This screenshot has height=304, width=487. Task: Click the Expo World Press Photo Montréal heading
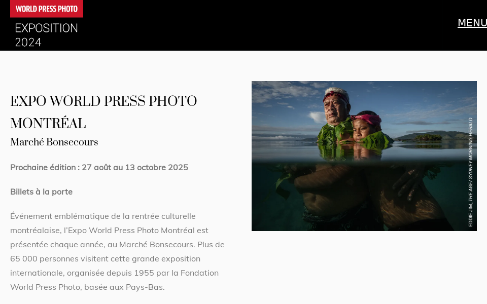tap(103, 112)
